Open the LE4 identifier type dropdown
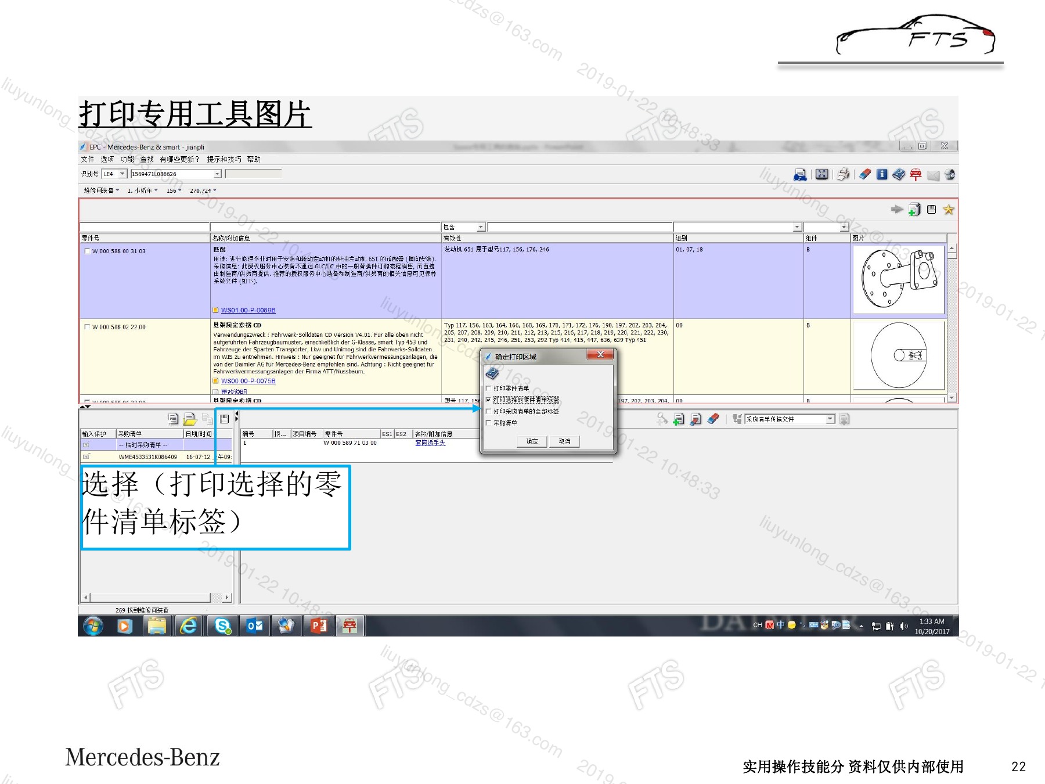Screen dimensions: 1045x784 [122, 174]
